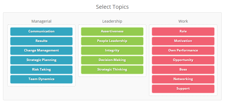The image size is (225, 103).
Task: Pick Change Management under Managerial
Action: coord(41,51)
